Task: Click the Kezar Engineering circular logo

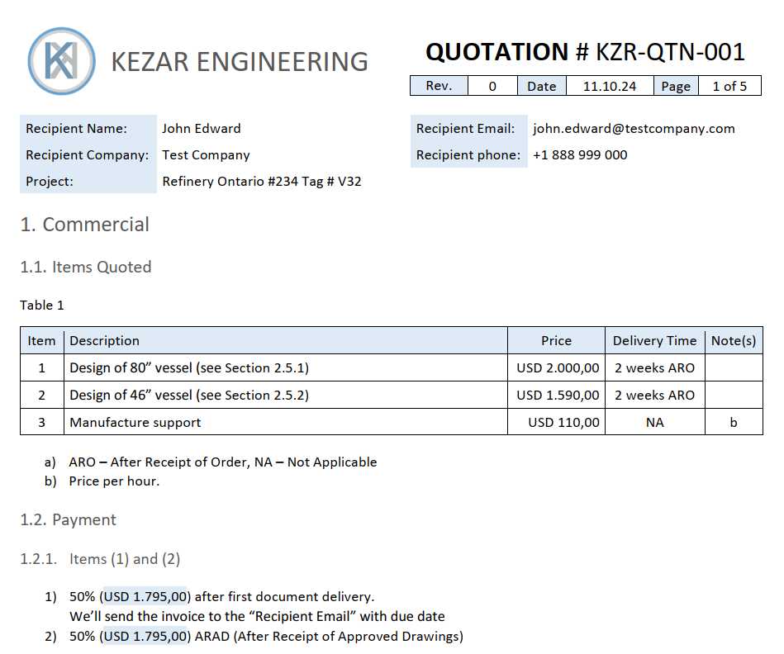Action: tap(61, 61)
